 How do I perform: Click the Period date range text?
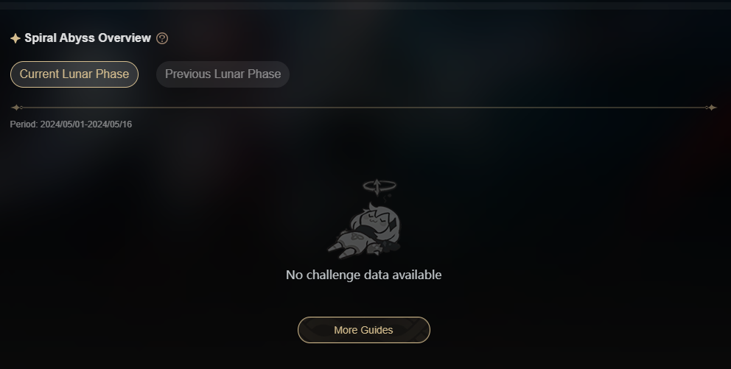(71, 124)
